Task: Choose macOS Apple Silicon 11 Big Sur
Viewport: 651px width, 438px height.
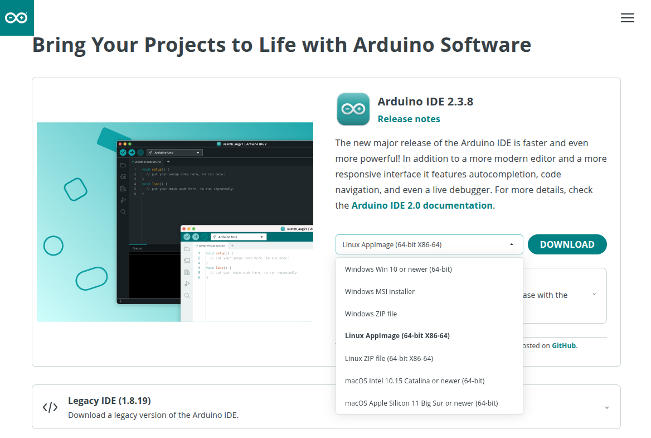Action: (421, 403)
